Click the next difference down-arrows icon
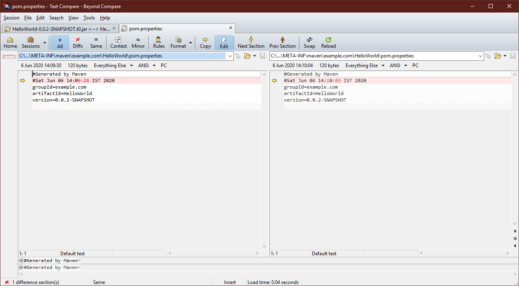 coord(515,246)
